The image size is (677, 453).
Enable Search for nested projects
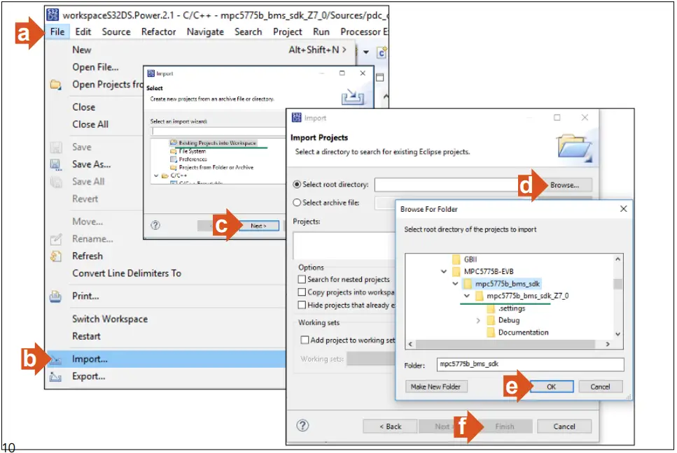[302, 280]
